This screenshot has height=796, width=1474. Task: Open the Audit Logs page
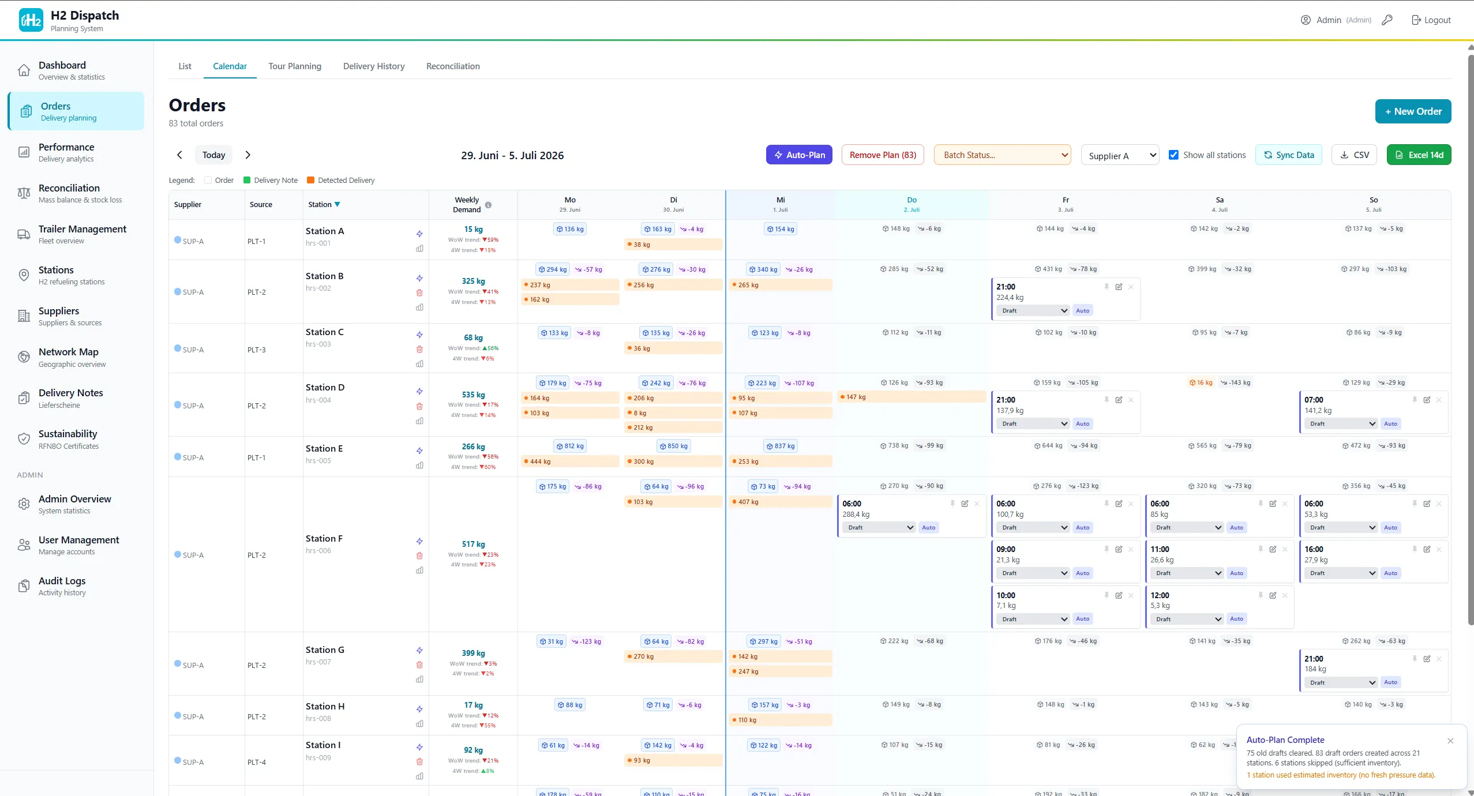[x=76, y=586]
